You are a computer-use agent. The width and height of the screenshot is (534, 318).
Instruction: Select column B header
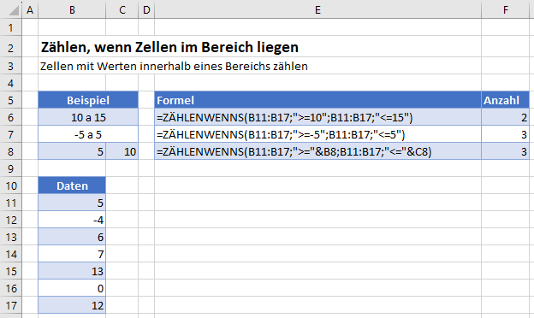pos(72,10)
